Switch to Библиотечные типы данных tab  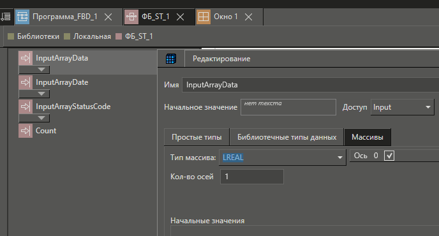[286, 137]
